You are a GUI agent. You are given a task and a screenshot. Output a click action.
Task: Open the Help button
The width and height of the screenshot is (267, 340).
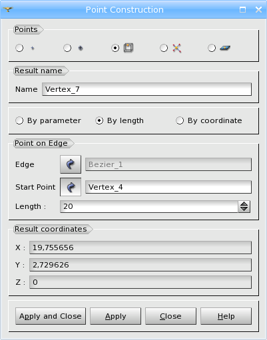(226, 316)
